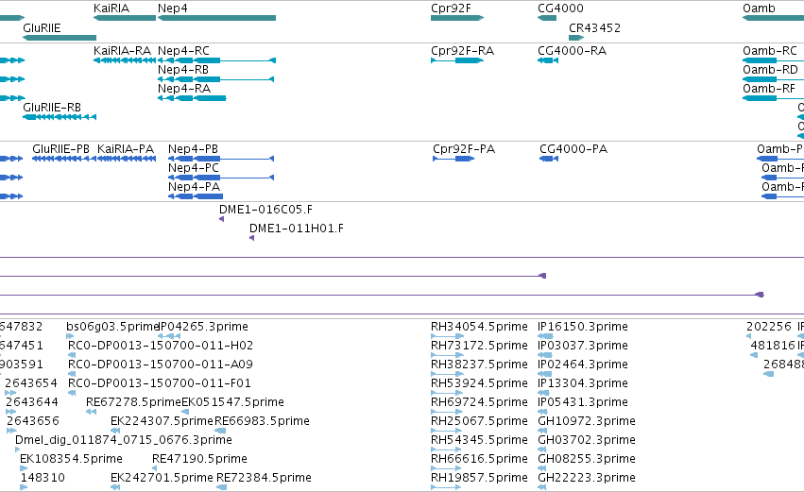This screenshot has width=804, height=492.
Task: Select the IP05431.3prime EST
Action: click(544, 412)
